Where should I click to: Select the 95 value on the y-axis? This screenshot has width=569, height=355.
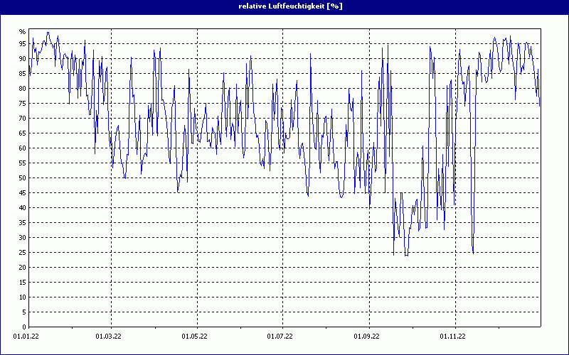pos(21,44)
